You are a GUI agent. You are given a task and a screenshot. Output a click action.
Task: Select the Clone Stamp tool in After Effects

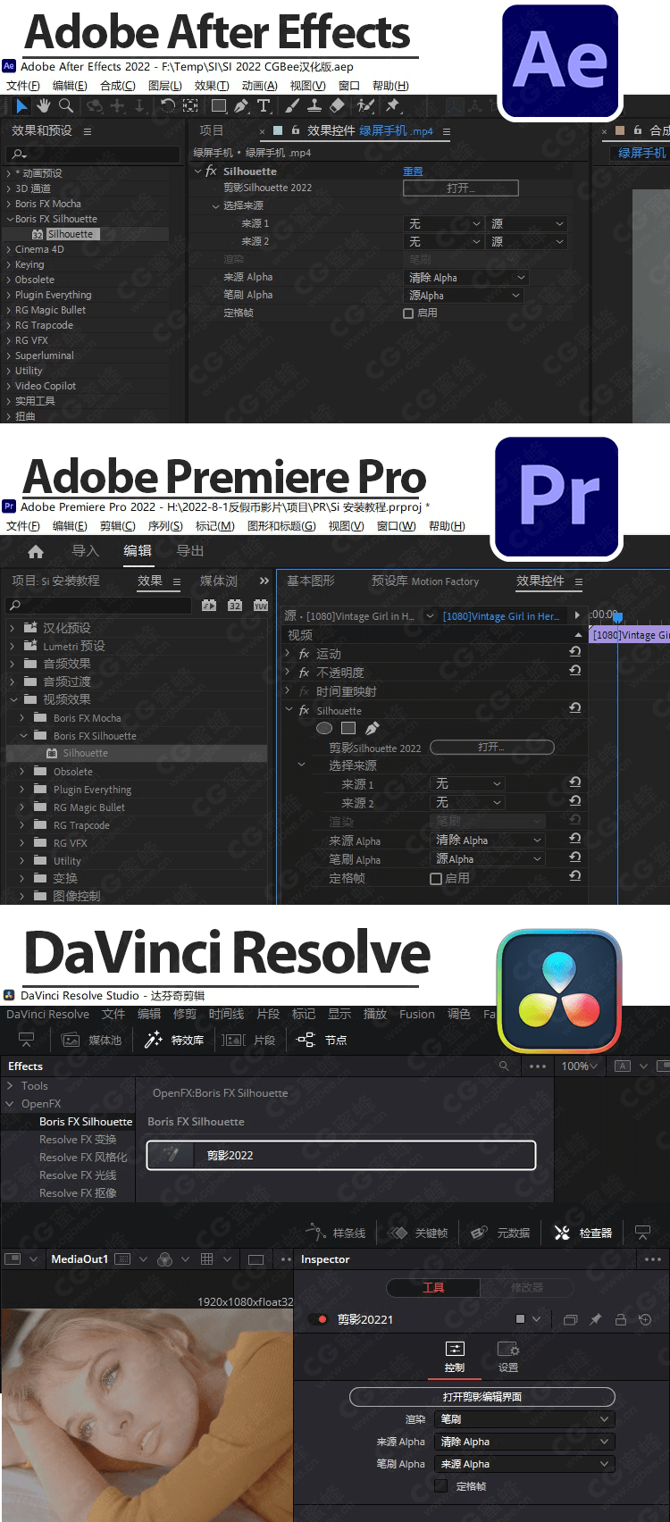(x=314, y=106)
